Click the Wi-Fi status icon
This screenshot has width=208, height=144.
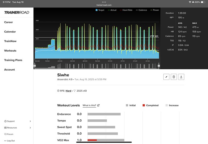190,2
